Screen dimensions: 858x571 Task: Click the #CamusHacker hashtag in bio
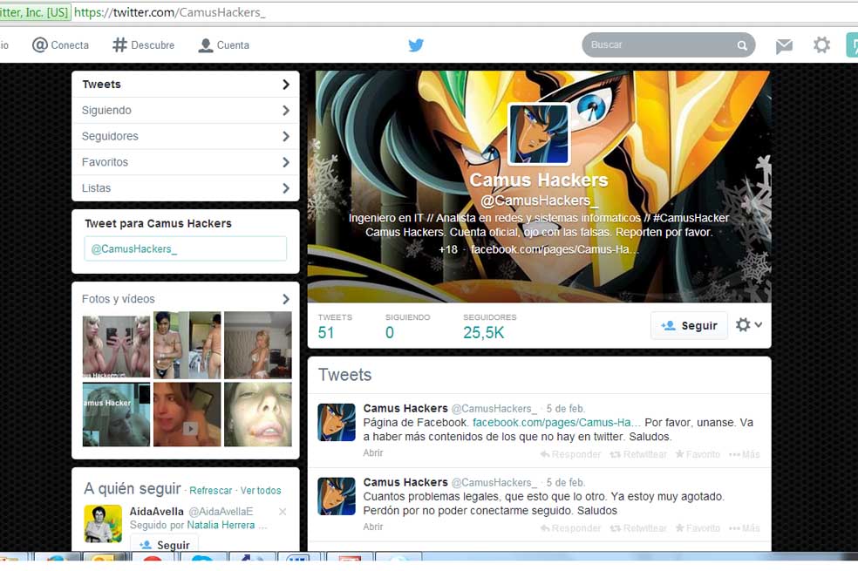tap(691, 218)
